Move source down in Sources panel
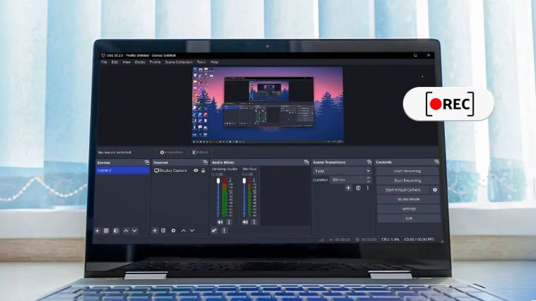 point(192,231)
